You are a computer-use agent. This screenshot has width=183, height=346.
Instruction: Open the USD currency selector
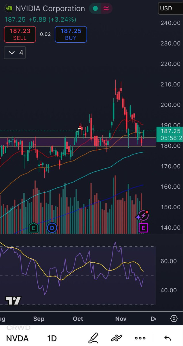(x=170, y=8)
